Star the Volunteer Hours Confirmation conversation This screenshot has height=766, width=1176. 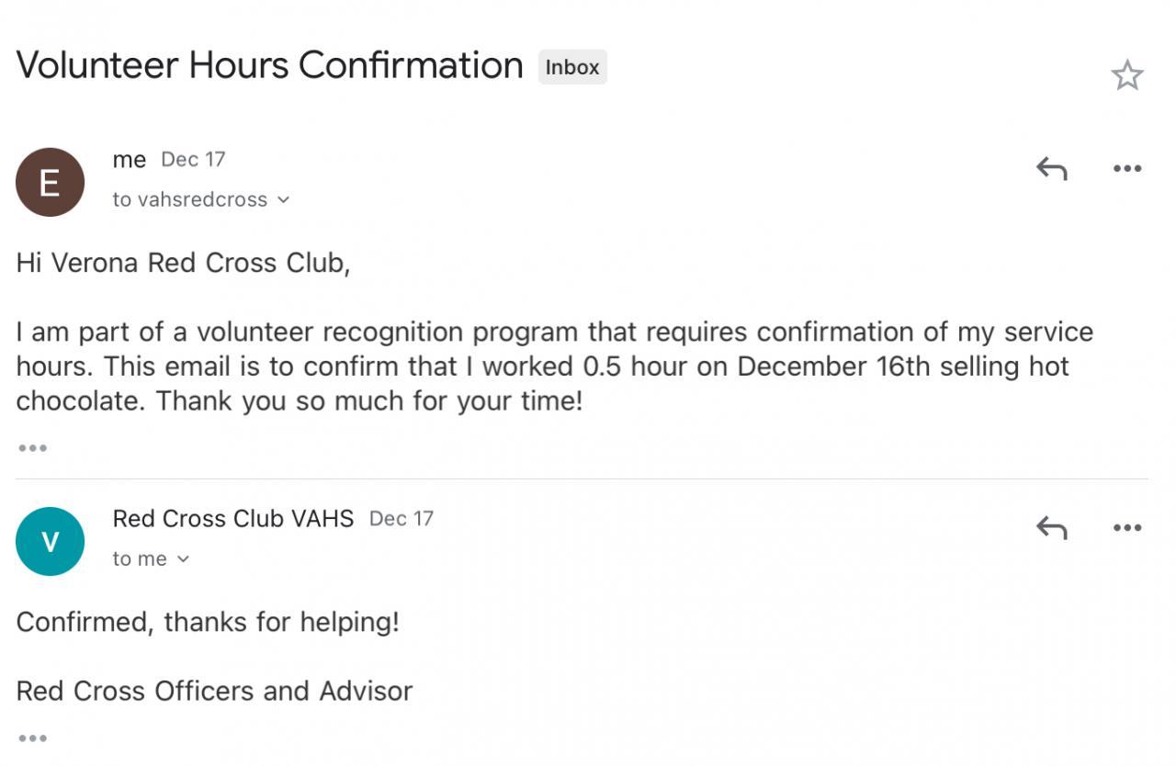pos(1126,75)
